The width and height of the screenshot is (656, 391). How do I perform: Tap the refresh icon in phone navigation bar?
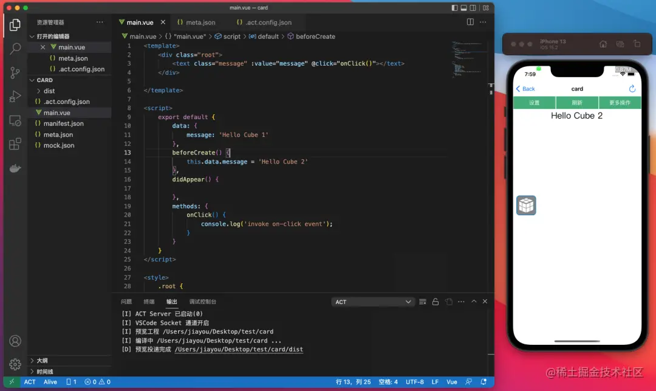632,88
